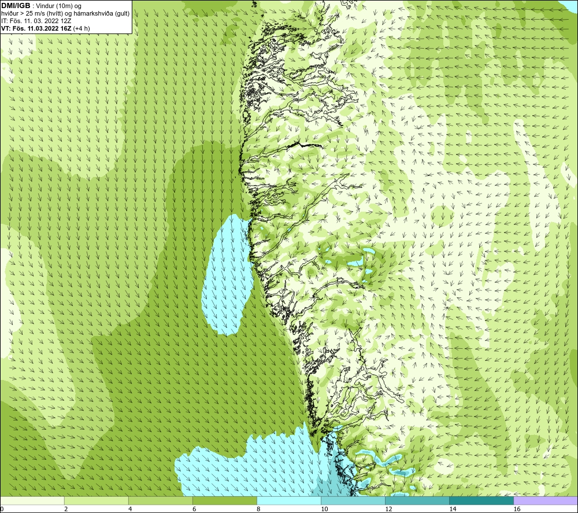Click the 4–6 m/s green legend swatch
Viewport: 578px width, 513px height.
(x=161, y=501)
